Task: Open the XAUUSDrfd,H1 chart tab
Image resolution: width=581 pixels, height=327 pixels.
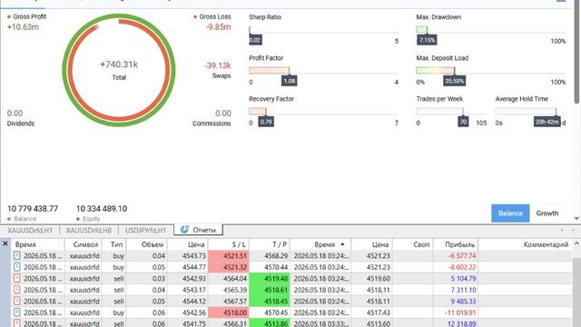Action: pyautogui.click(x=30, y=230)
